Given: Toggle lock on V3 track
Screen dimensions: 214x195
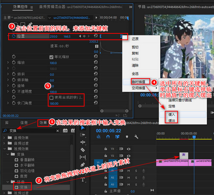Looking at the screenshot, I should point(106,149).
